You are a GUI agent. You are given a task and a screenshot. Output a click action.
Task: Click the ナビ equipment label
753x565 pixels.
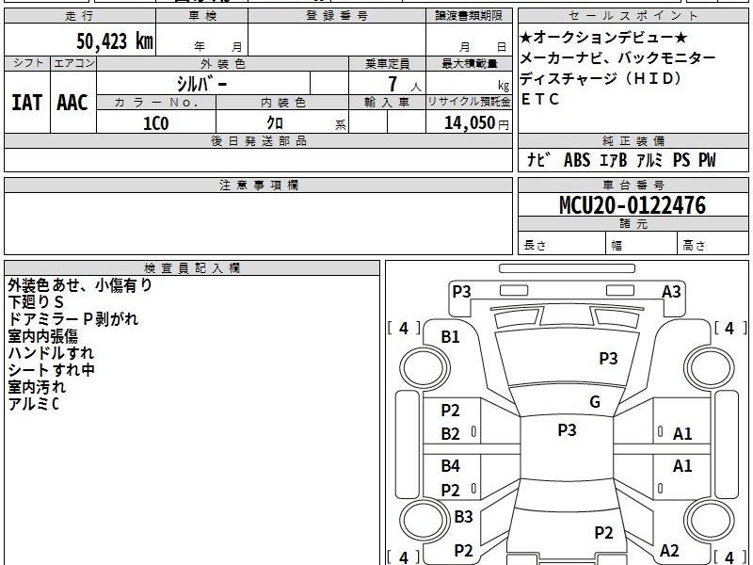[537, 160]
